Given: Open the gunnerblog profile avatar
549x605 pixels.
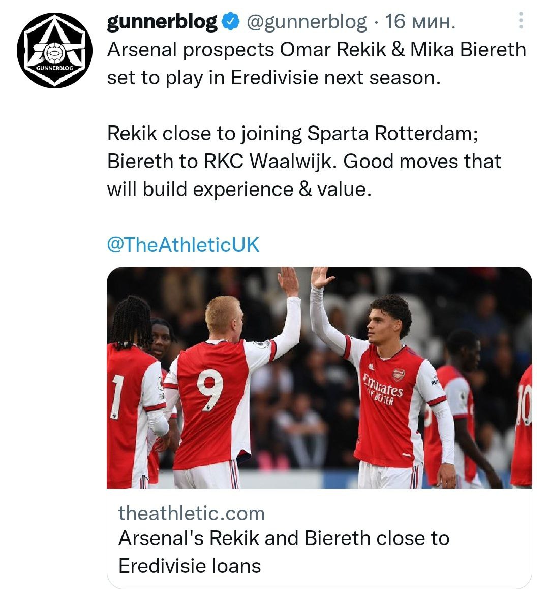Looking at the screenshot, I should click(54, 51).
